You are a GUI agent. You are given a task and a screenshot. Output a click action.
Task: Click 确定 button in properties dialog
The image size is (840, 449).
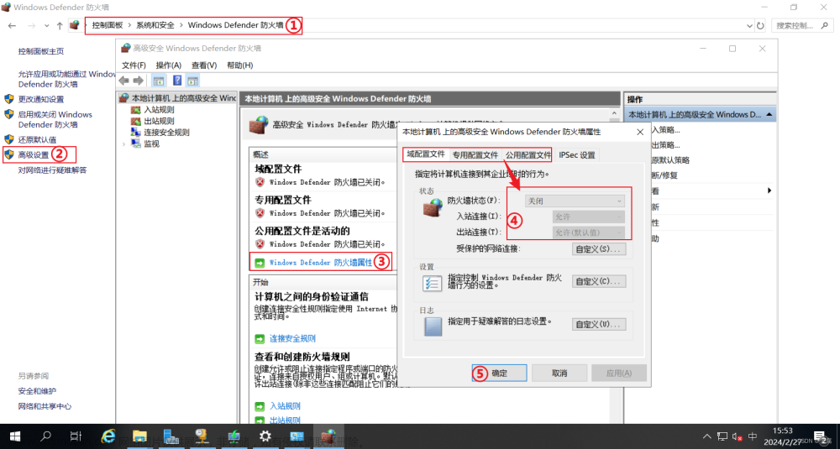click(499, 373)
